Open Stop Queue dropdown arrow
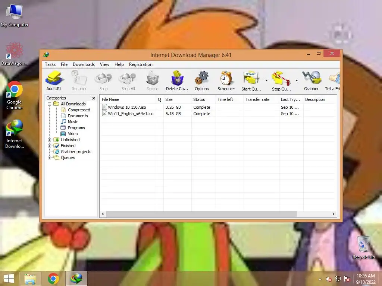This screenshot has height=286, width=382. pyautogui.click(x=297, y=80)
